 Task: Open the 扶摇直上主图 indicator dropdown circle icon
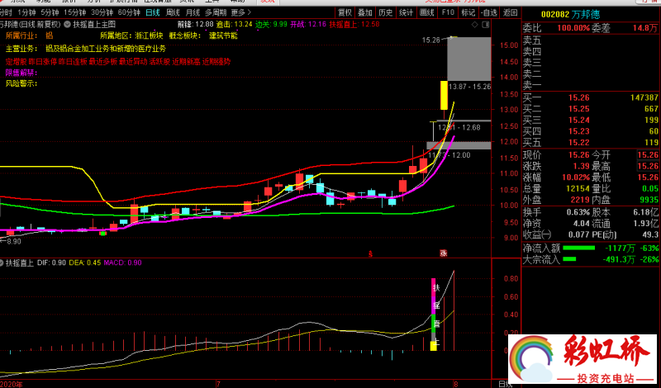(x=68, y=25)
